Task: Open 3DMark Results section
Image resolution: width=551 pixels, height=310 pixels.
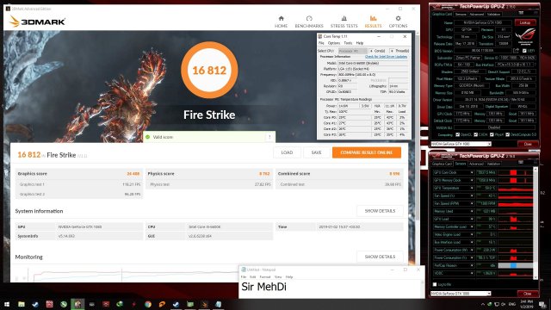Action: point(373,22)
